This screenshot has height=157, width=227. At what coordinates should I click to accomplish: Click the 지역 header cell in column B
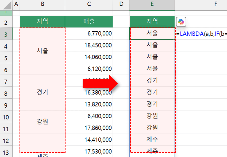coord(43,21)
